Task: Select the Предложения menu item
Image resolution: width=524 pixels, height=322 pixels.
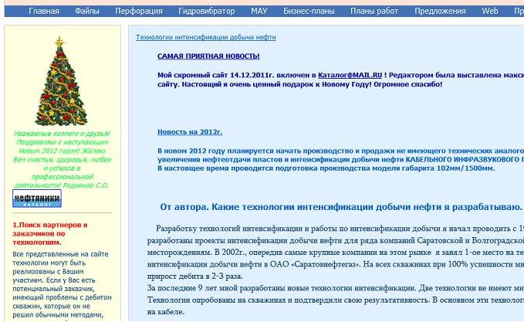Action: [x=440, y=12]
